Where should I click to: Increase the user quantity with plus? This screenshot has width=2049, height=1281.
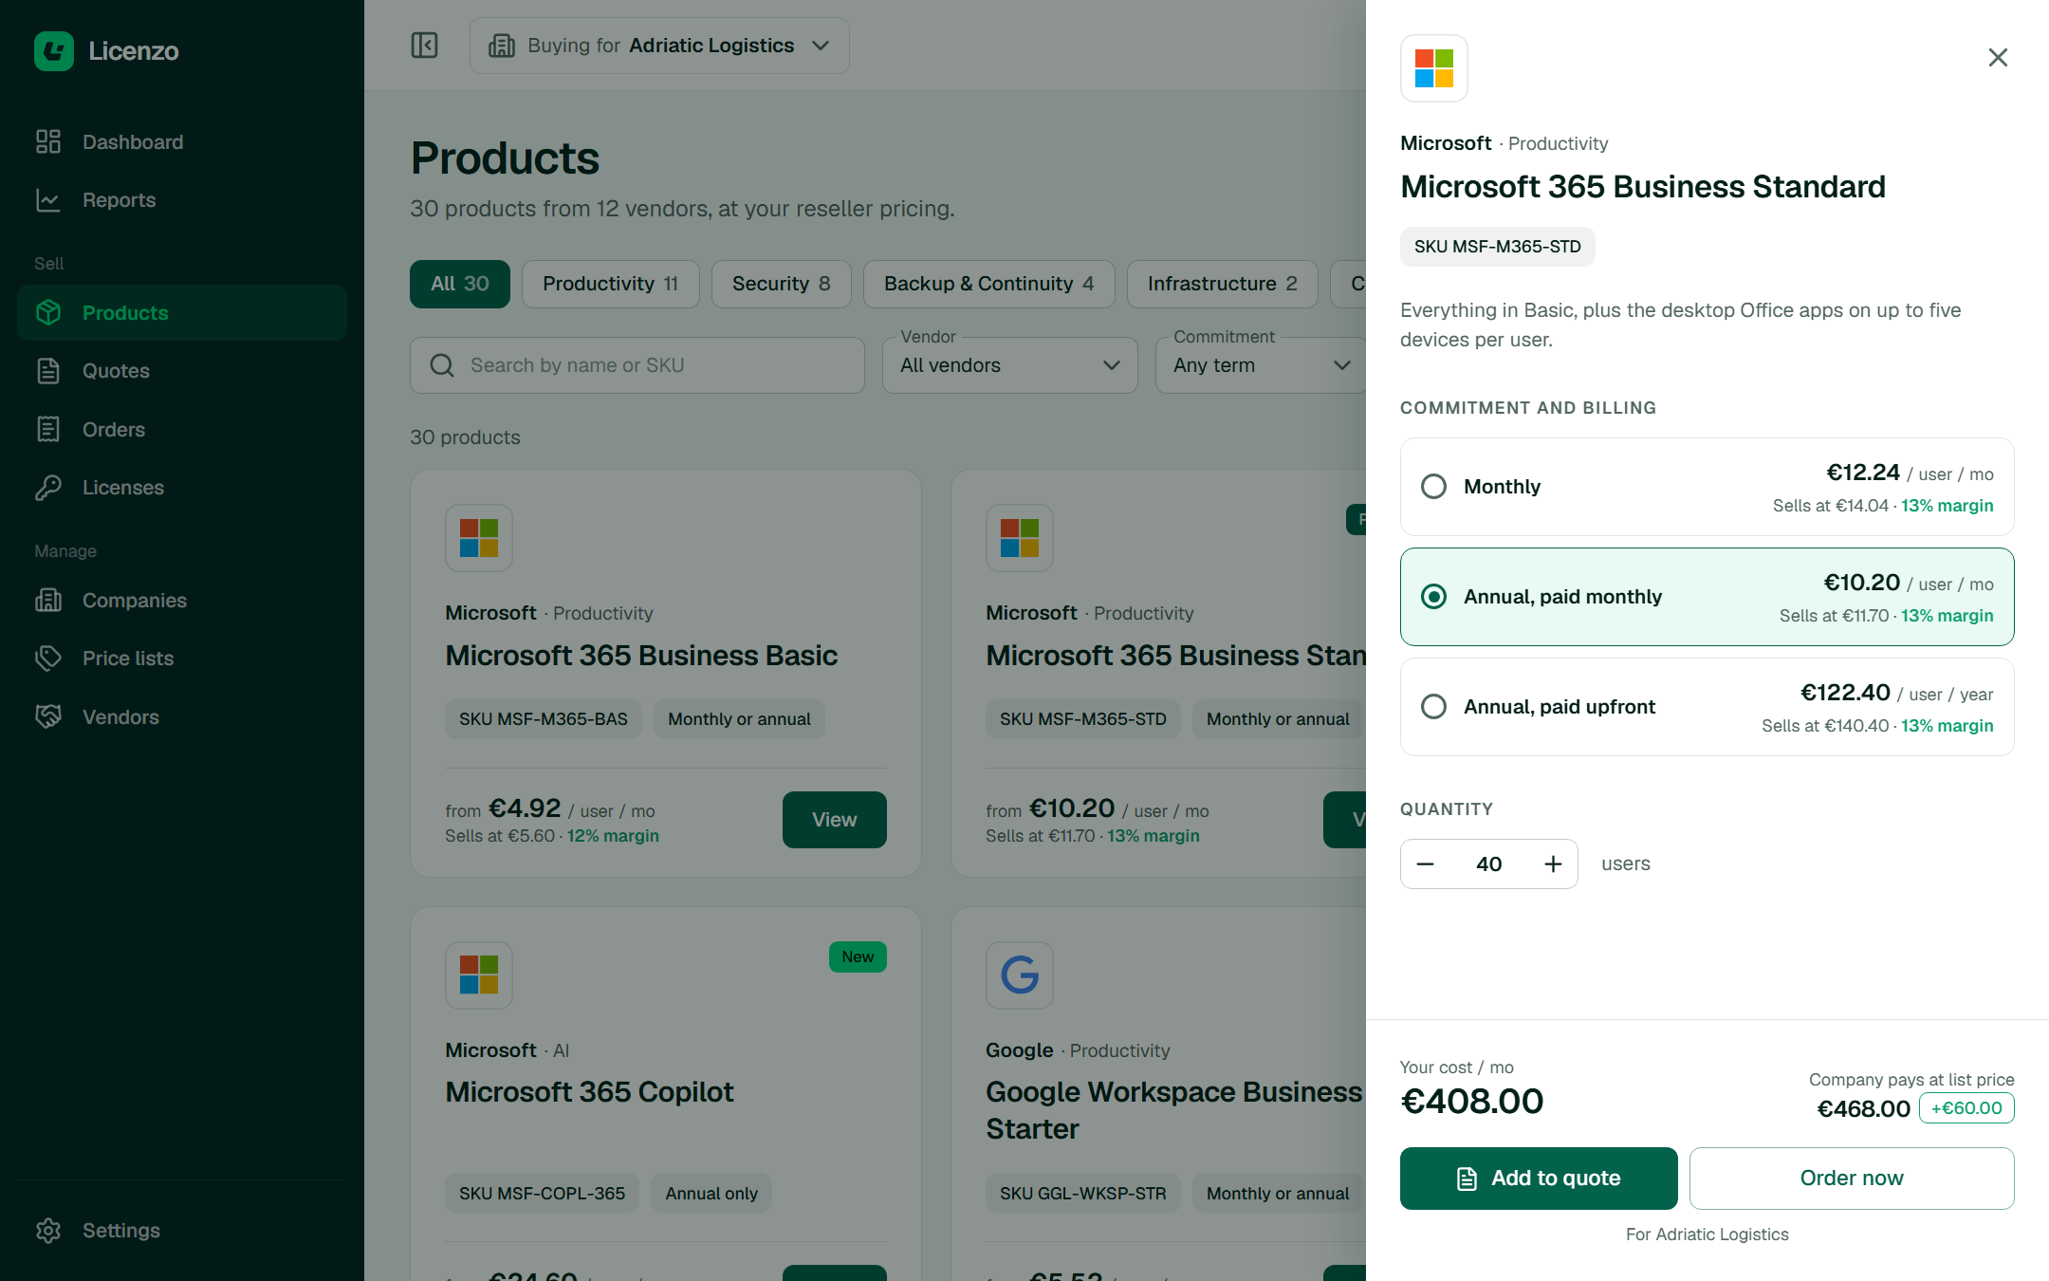pyautogui.click(x=1553, y=863)
